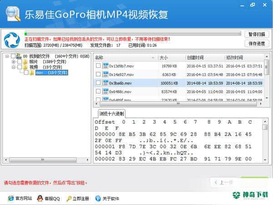Image resolution: width=273 pixels, height=205 pixels.
Task: Open the 客服QQ link
Action: tap(52, 199)
